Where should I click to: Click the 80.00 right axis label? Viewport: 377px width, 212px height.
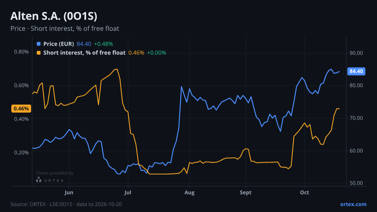[x=356, y=85]
